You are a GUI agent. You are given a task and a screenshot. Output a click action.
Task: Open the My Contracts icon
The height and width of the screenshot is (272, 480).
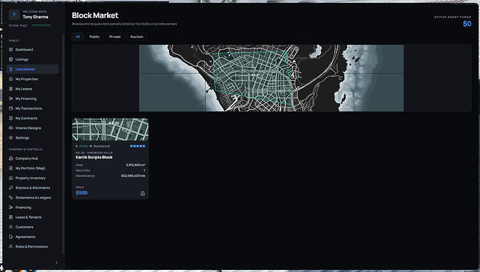point(11,118)
